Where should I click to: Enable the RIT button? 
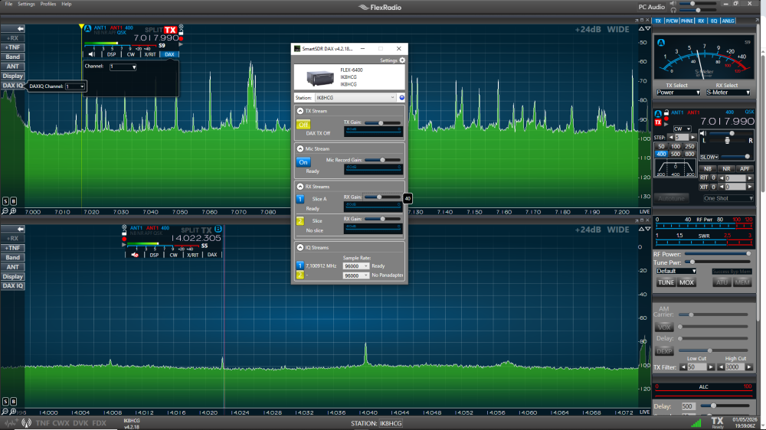[704, 178]
